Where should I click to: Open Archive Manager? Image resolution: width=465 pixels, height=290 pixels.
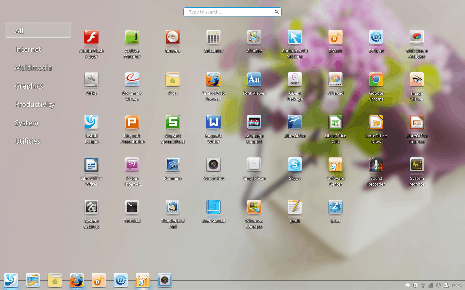point(132,37)
